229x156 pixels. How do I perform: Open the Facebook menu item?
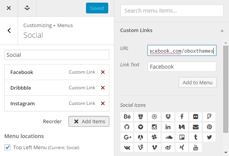[x=22, y=72]
